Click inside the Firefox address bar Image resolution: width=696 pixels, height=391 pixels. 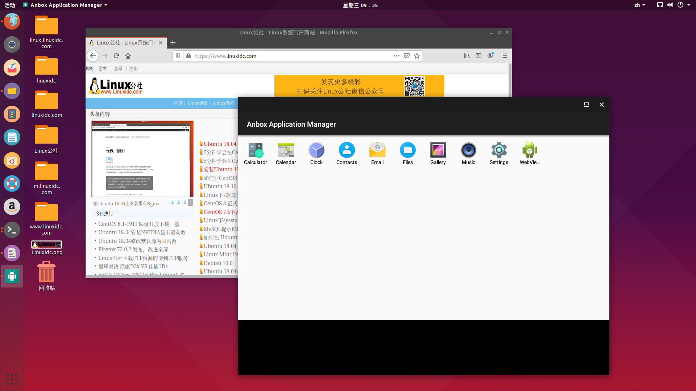point(290,56)
